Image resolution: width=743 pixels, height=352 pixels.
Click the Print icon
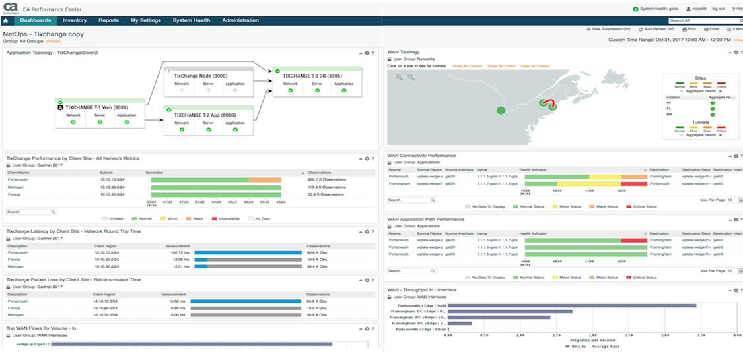tap(685, 29)
